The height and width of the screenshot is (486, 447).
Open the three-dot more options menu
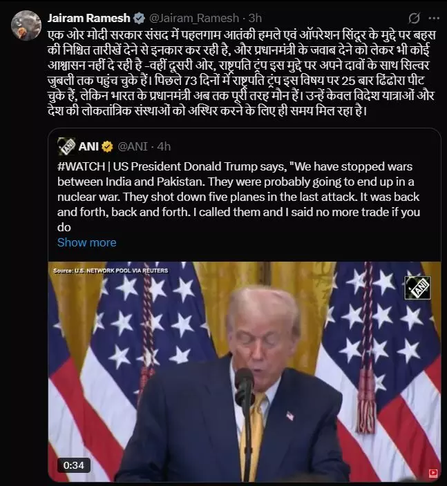pos(434,19)
